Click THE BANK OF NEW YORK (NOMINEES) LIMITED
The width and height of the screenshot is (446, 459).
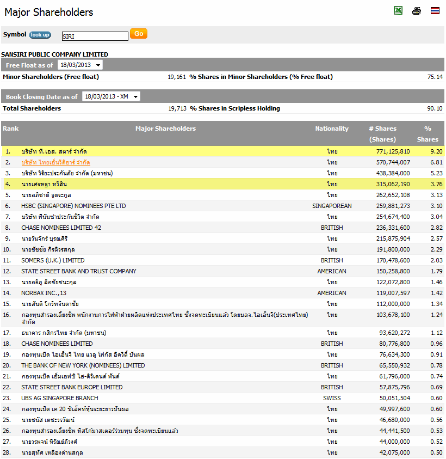[x=83, y=365]
